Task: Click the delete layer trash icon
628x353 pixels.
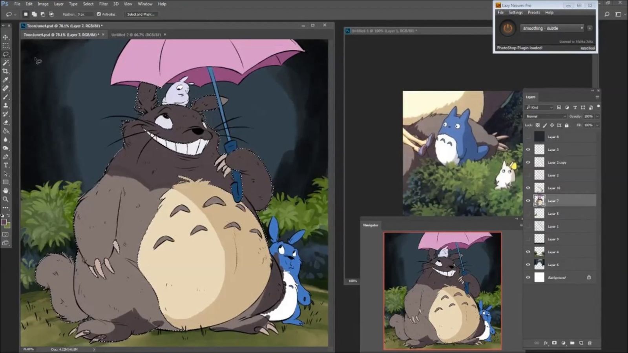Action: tap(590, 343)
